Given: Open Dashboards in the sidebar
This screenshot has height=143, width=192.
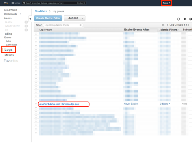Looking at the screenshot, I should point(11,14).
